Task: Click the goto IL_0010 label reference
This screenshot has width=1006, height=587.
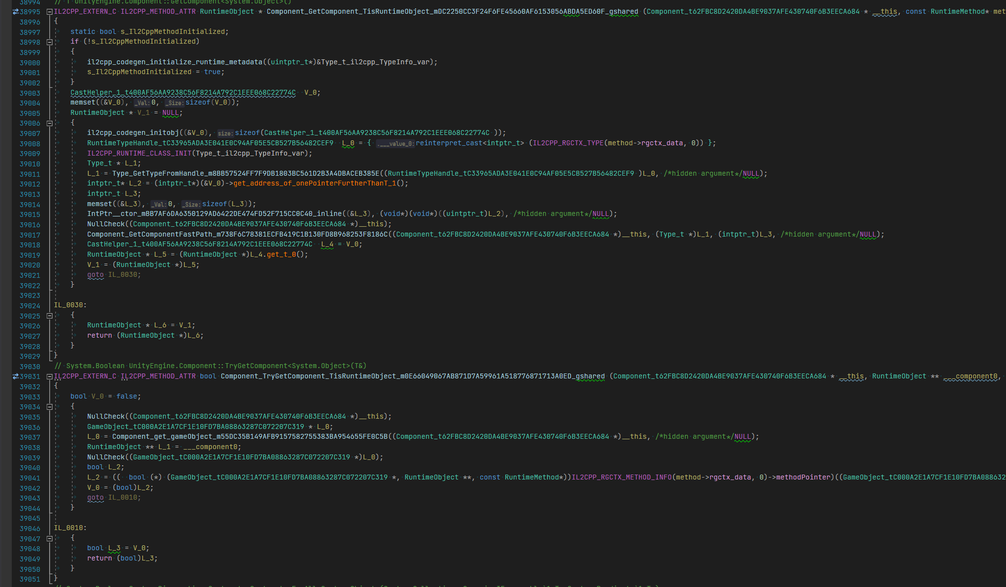Action: 123,498
